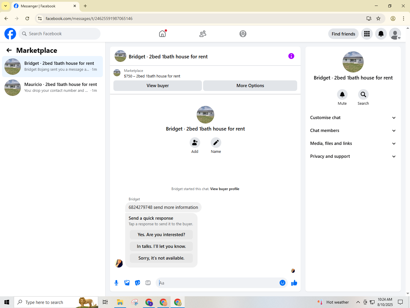This screenshot has width=410, height=308.
Task: Send 'In talks. I'll let you know.' response
Action: (x=161, y=246)
